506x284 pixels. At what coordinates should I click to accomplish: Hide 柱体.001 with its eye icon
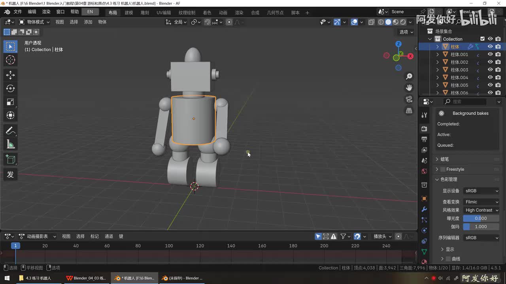pyautogui.click(x=490, y=54)
